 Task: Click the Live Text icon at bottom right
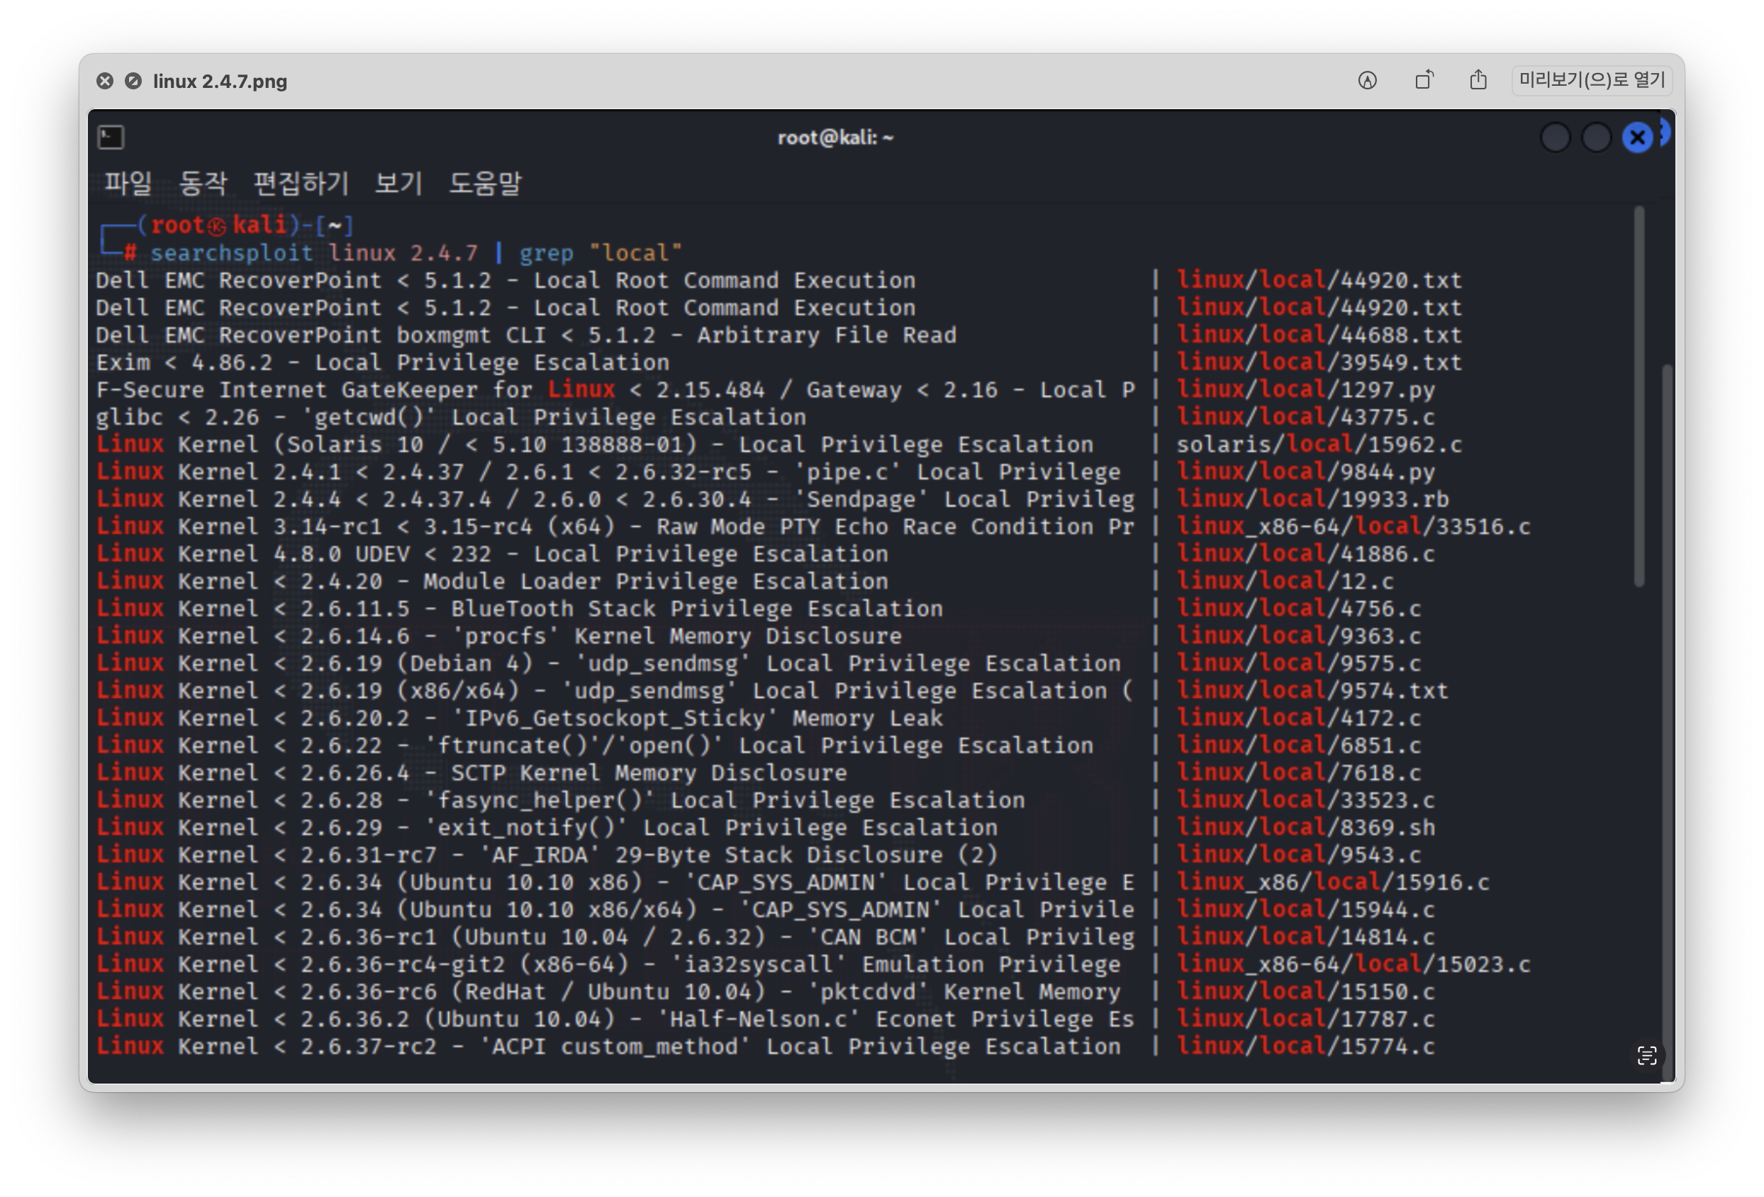(x=1646, y=1055)
